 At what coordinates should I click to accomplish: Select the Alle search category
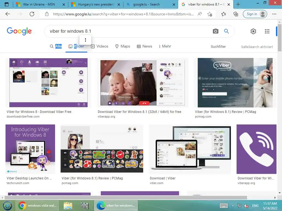pyautogui.click(x=56, y=46)
